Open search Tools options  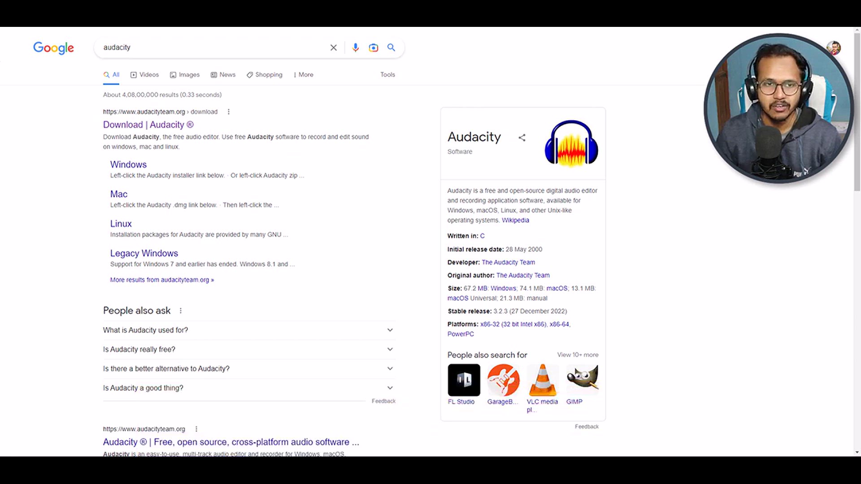point(388,75)
